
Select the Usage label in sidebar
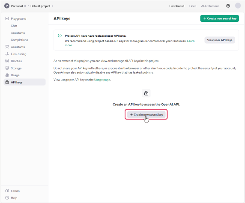[15, 75]
